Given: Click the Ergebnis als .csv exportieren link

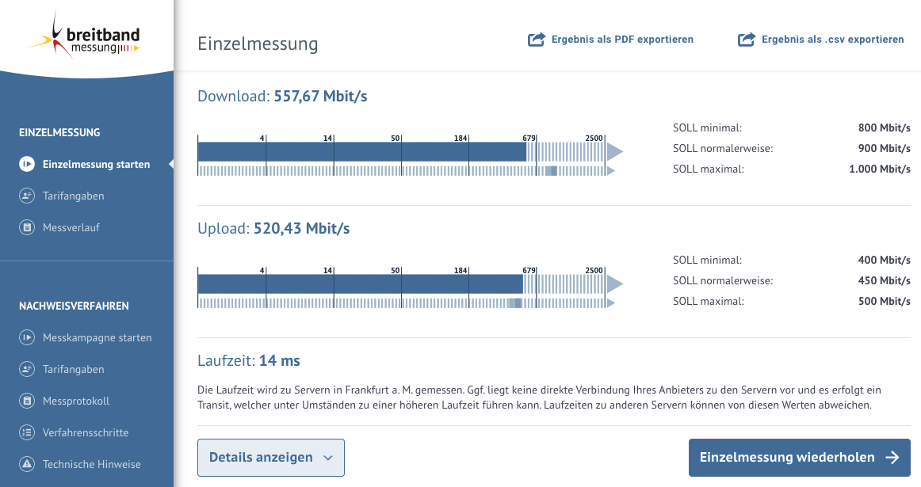Looking at the screenshot, I should (832, 39).
